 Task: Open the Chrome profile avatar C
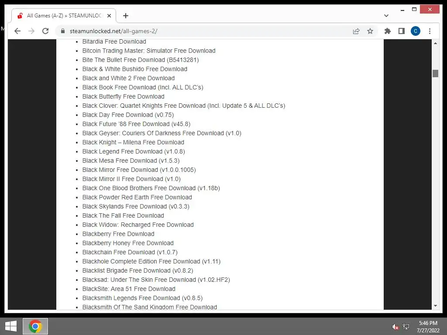416,31
